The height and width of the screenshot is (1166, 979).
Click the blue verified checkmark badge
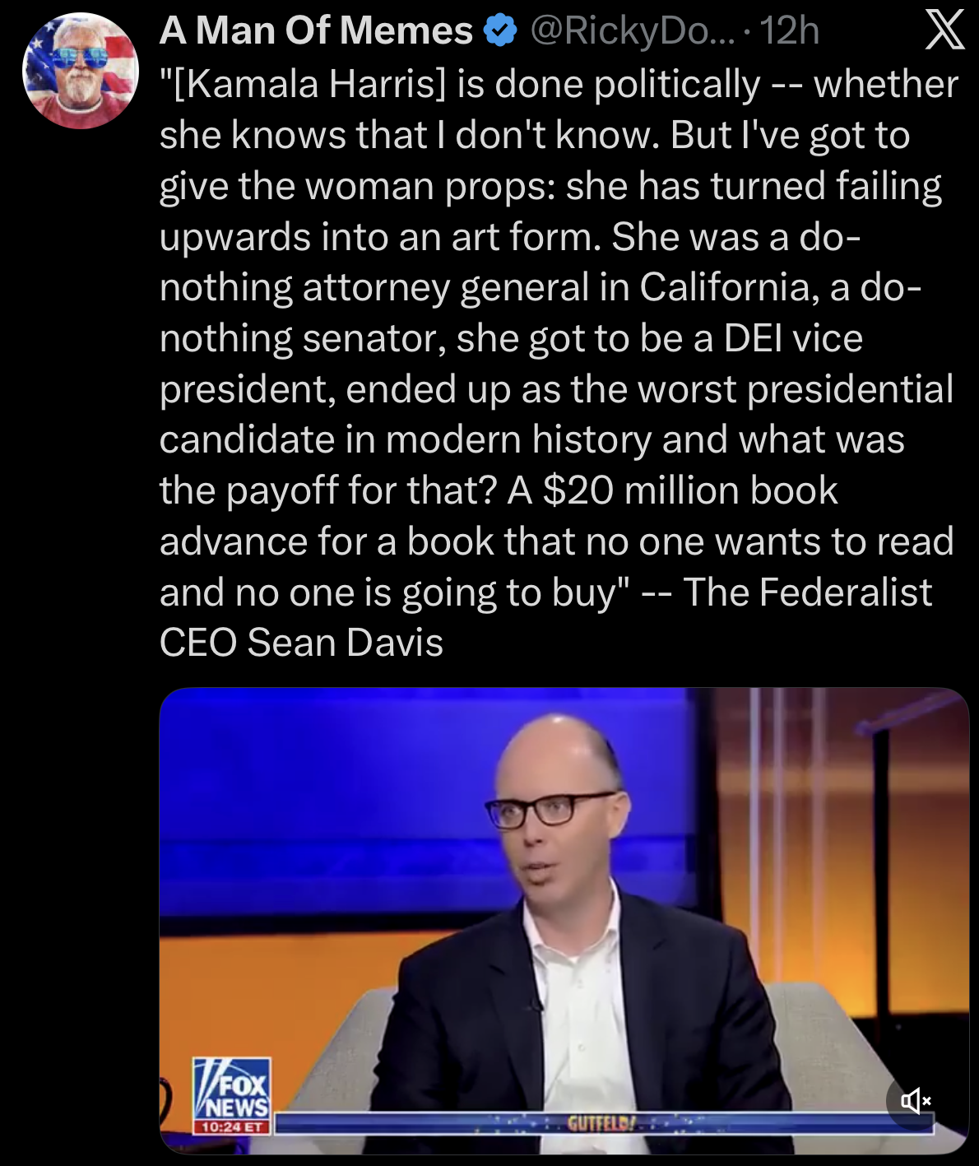click(x=499, y=31)
